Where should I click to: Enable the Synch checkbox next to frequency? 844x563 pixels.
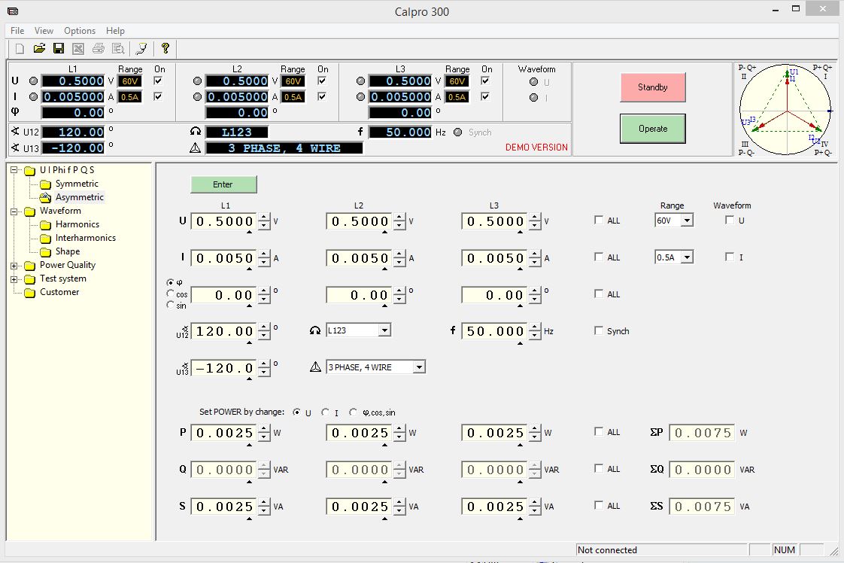click(599, 330)
